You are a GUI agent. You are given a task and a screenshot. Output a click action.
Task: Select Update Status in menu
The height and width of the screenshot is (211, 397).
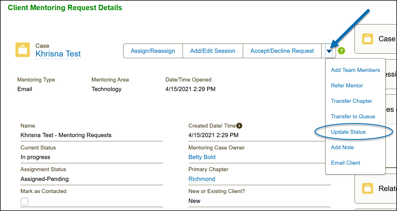348,132
